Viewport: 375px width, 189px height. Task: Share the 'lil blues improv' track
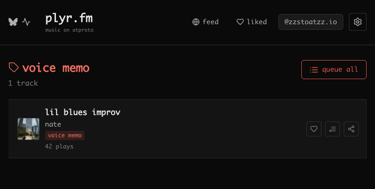pos(351,129)
